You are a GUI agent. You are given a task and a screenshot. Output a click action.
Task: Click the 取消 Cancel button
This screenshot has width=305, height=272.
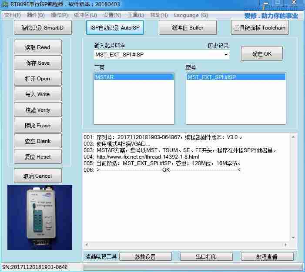38,176
